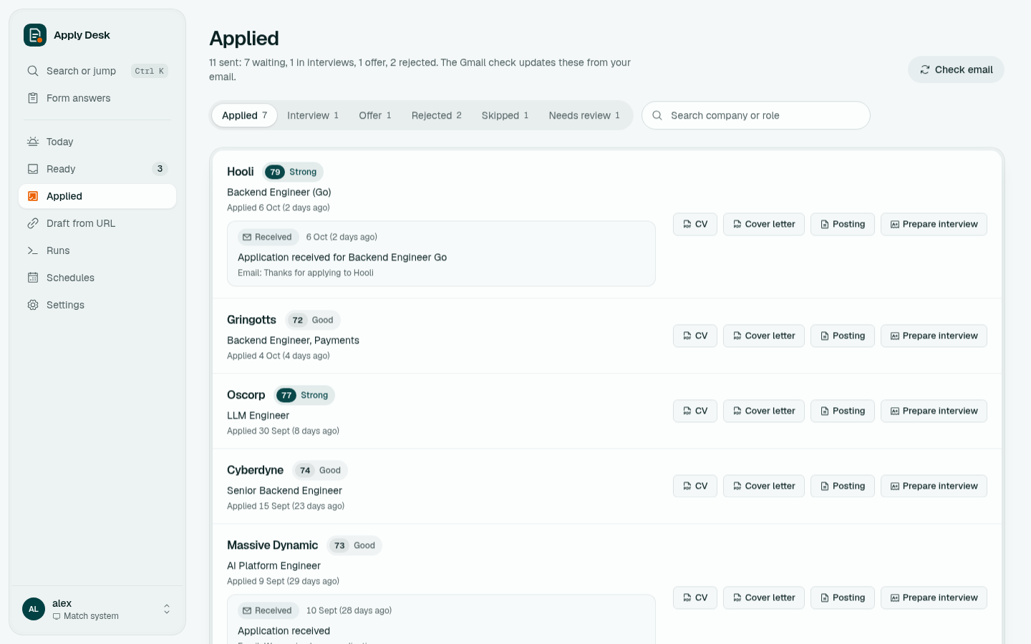The image size is (1031, 644).
Task: Go to Today in sidebar
Action: click(x=97, y=142)
